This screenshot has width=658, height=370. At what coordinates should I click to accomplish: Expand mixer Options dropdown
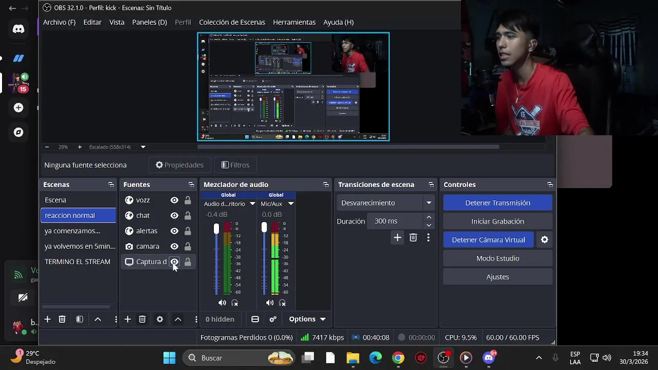tap(307, 319)
